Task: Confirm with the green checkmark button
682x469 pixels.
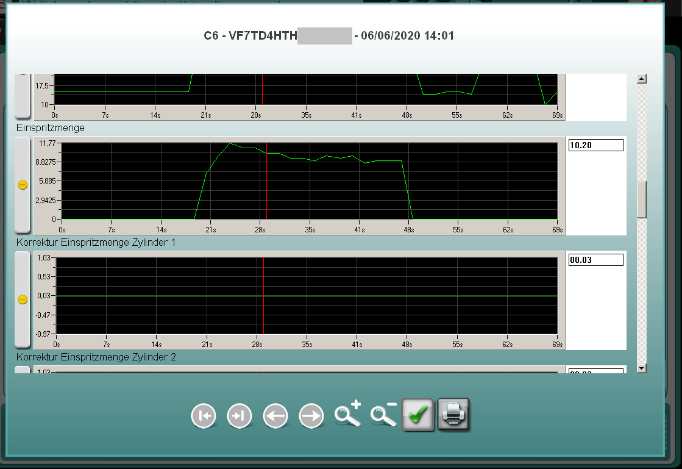Action: pyautogui.click(x=417, y=415)
